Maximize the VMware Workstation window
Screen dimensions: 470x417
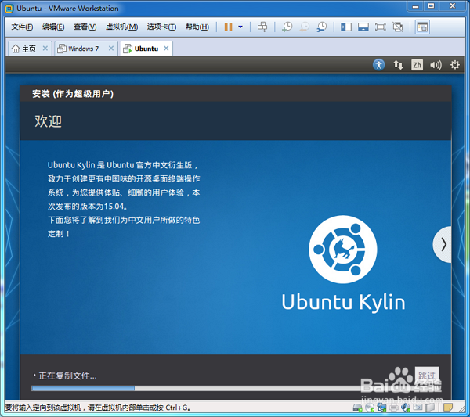[x=431, y=6]
